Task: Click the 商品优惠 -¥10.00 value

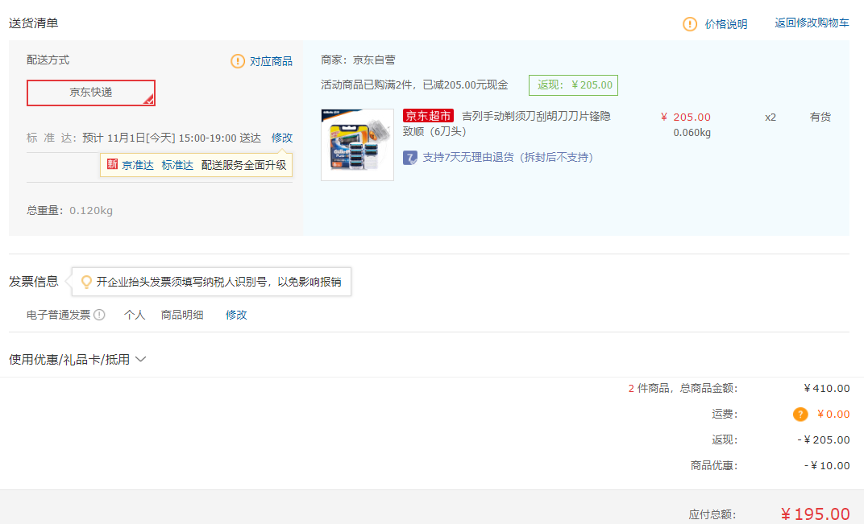Action: (x=827, y=466)
